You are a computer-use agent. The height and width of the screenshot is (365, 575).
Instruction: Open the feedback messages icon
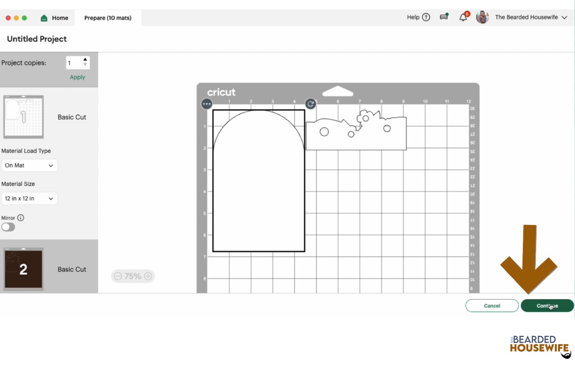[444, 17]
